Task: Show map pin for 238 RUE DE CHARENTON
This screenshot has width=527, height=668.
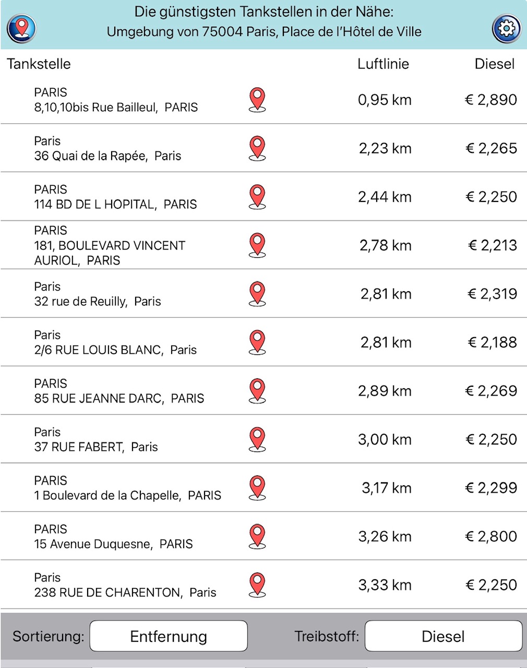Action: (257, 585)
